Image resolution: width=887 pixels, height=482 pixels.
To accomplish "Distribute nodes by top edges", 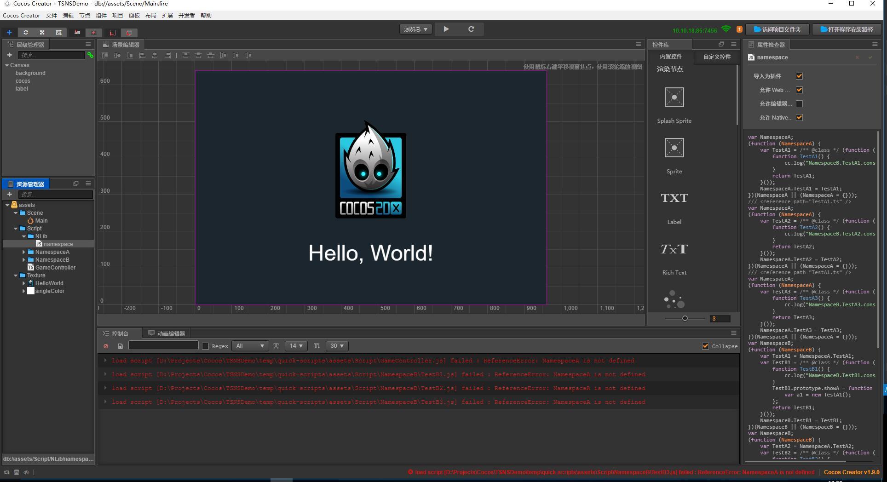I will (186, 55).
